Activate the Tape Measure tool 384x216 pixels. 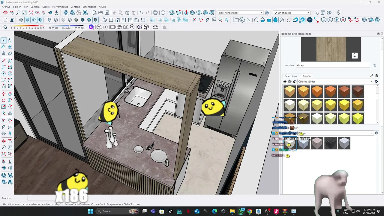tap(3, 120)
